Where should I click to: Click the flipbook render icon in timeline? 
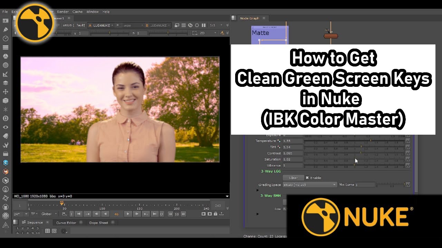pyautogui.click(x=204, y=214)
